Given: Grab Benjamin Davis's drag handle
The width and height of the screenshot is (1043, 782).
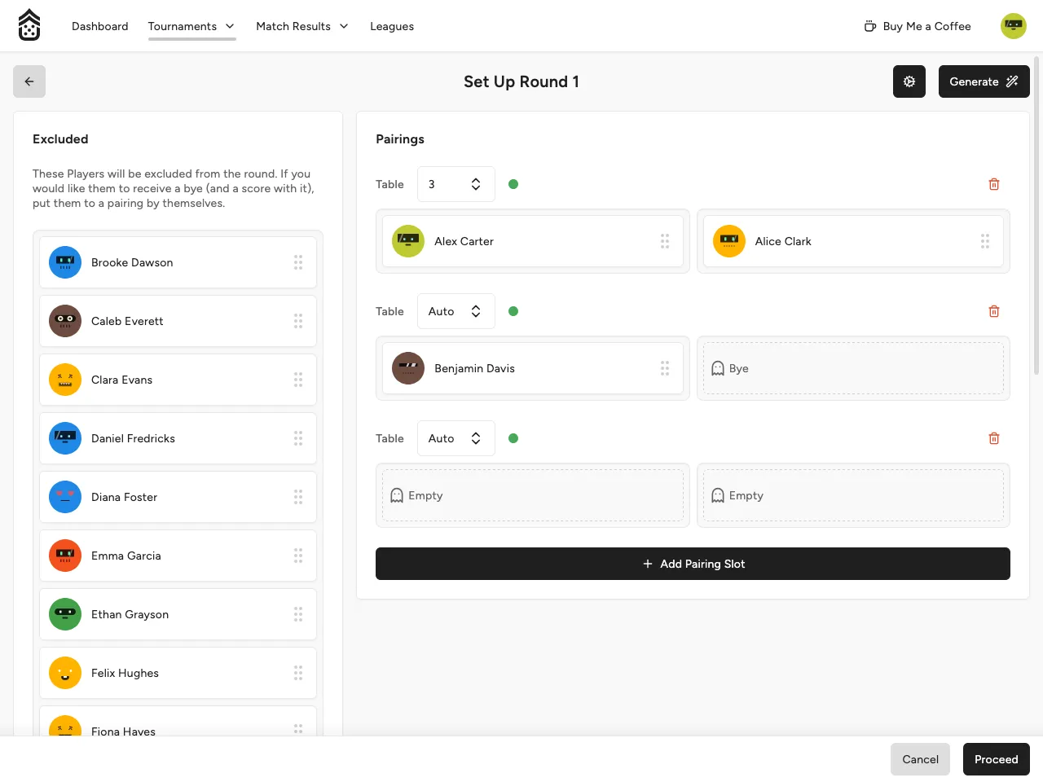Looking at the screenshot, I should [x=665, y=368].
